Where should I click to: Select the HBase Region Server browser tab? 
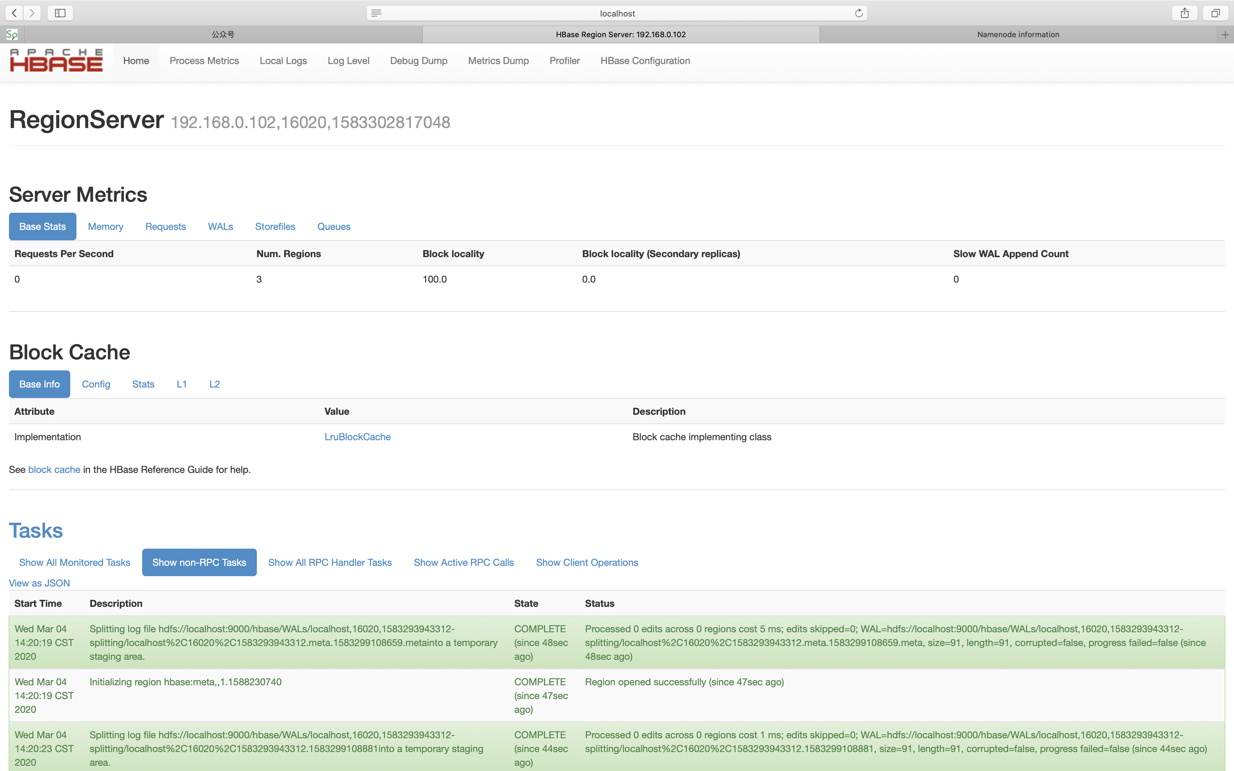[620, 35]
